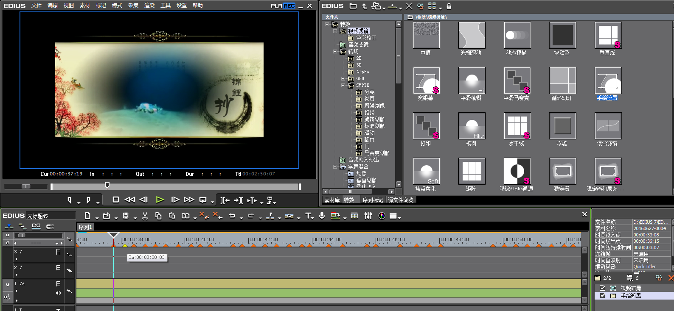The image size is (674, 311).
Task: Click the Save project floppy icon
Action: click(x=126, y=216)
